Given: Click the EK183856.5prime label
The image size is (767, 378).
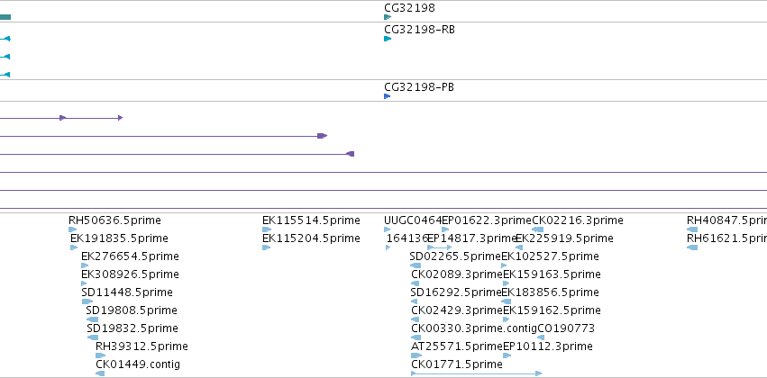Looking at the screenshot, I should [x=550, y=292].
